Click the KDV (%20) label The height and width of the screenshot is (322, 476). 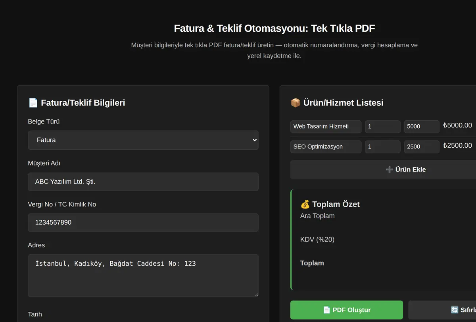coord(317,239)
